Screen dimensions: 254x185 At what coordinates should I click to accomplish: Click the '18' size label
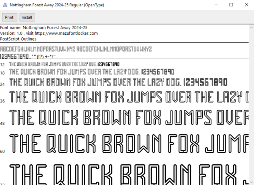coord(2,73)
